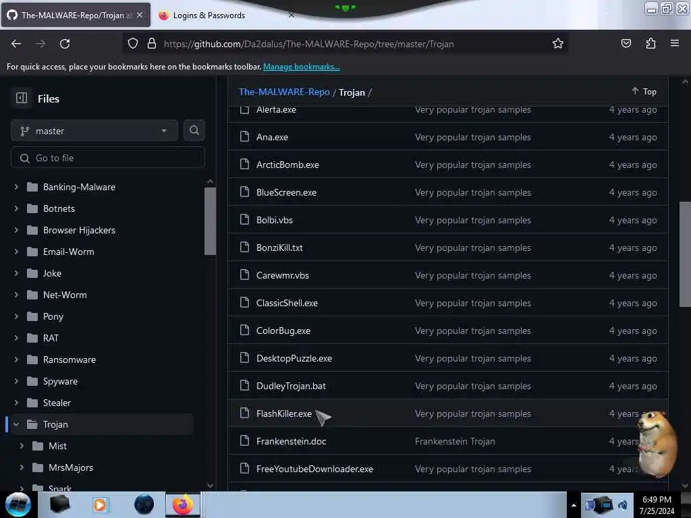691x518 pixels.
Task: Close the Logins & Passwords tab
Action: point(292,15)
